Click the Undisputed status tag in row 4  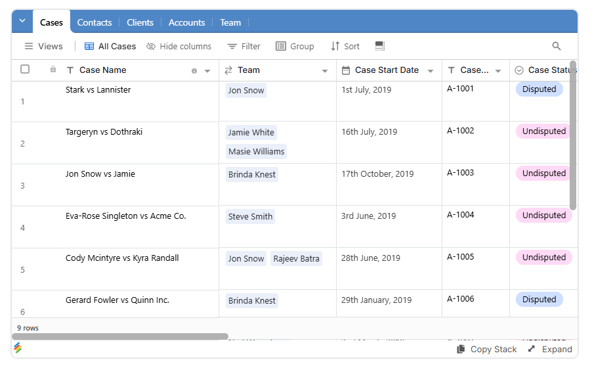coord(543,215)
